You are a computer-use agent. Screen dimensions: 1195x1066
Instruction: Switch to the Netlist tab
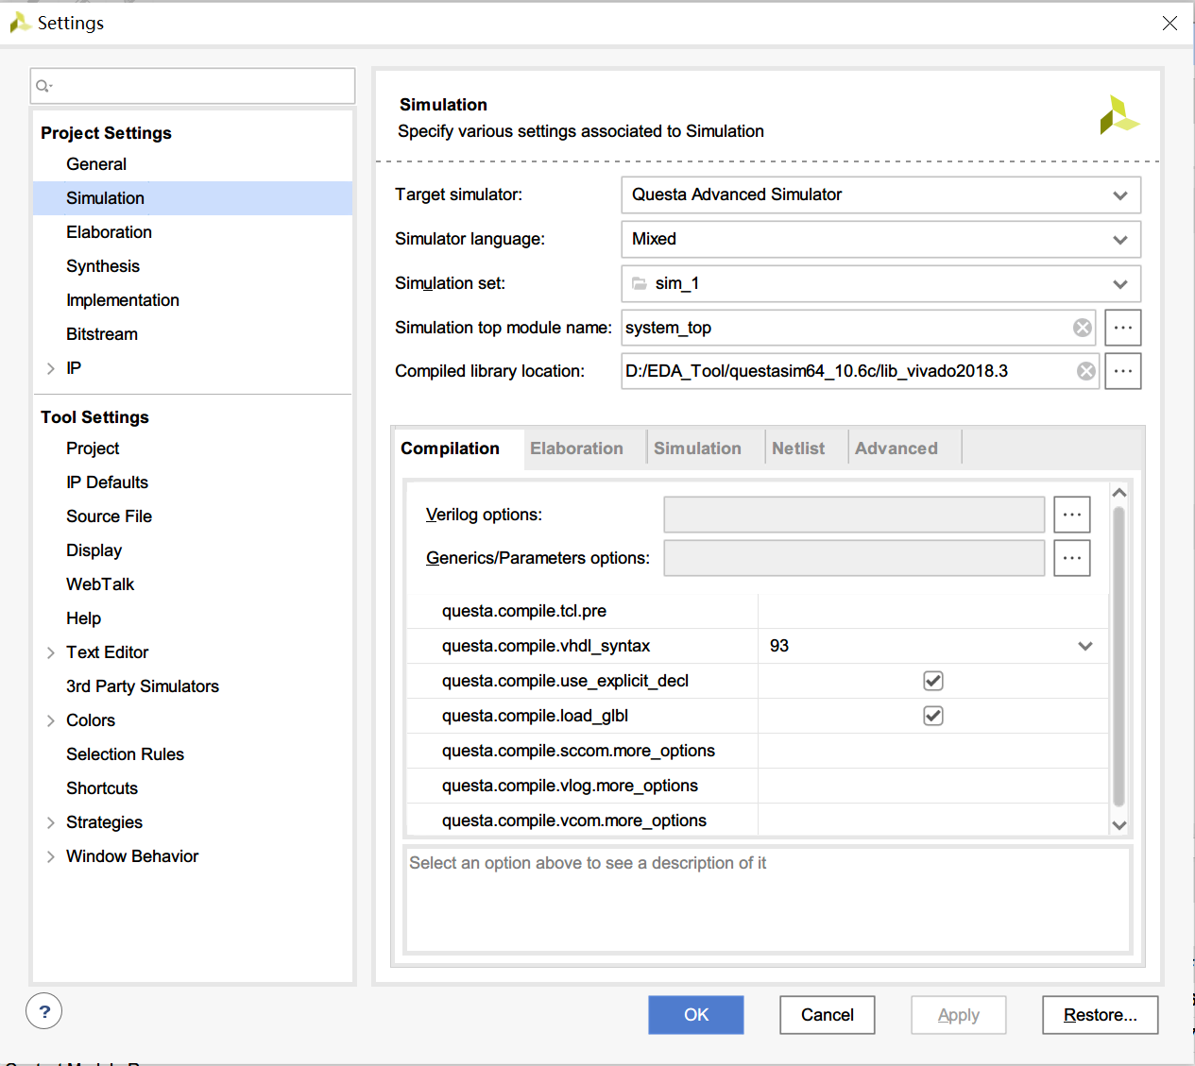pos(798,448)
